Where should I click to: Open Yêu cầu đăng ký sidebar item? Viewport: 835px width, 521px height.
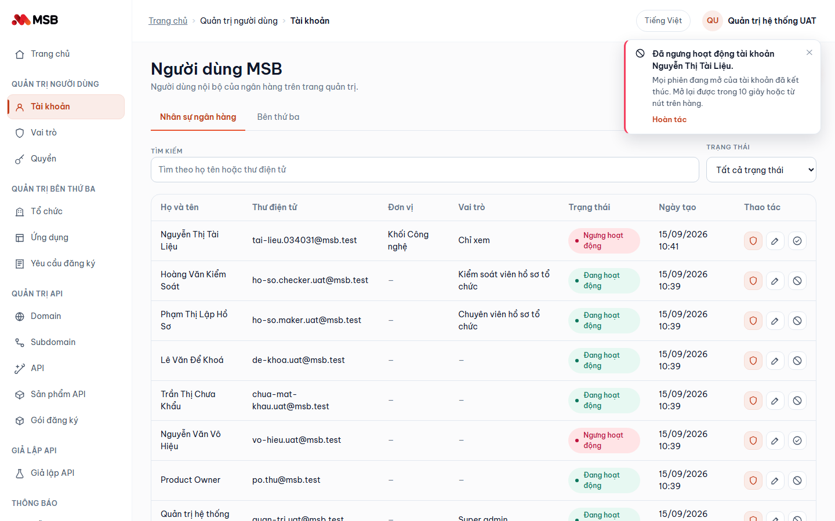click(x=66, y=263)
